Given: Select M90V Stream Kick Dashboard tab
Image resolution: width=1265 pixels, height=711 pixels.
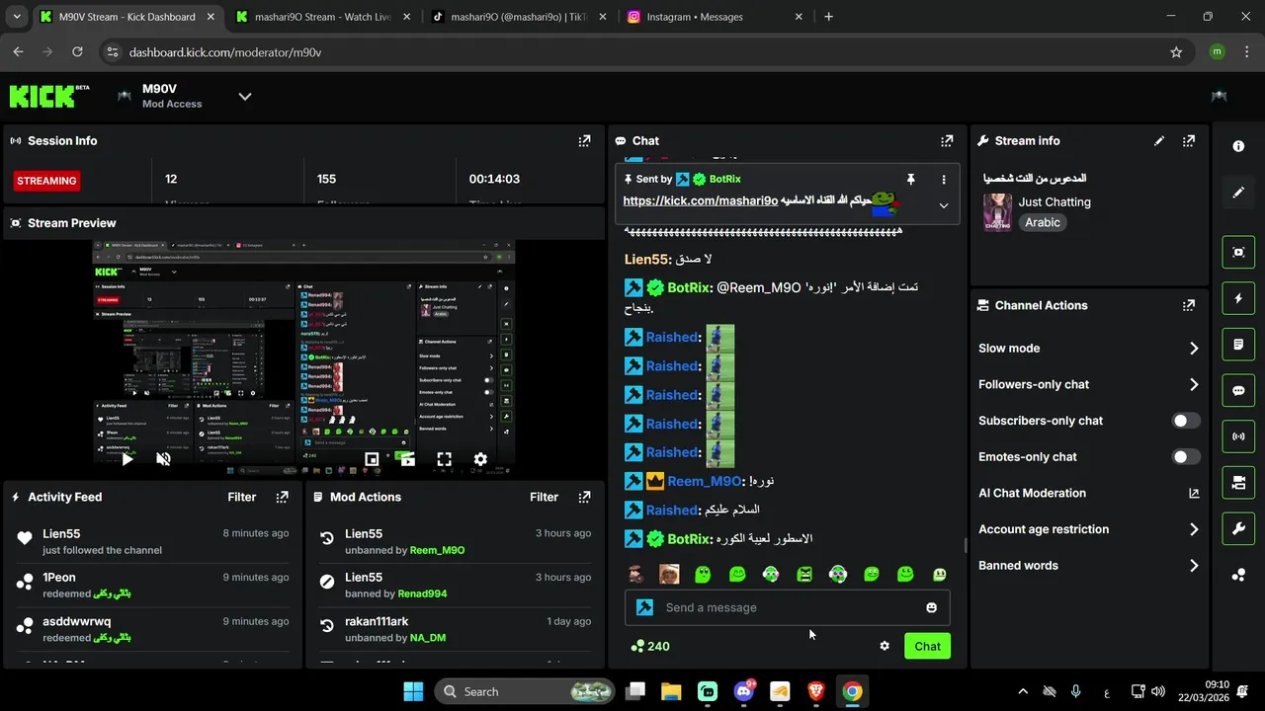Looking at the screenshot, I should tap(127, 17).
